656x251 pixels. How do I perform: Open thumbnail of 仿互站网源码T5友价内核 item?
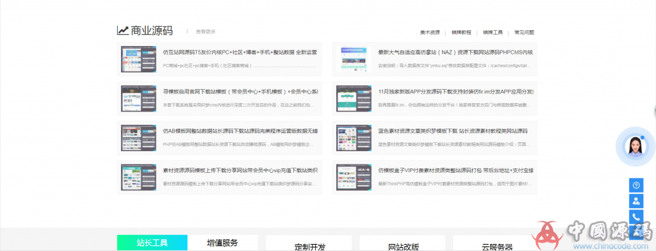pos(138,59)
